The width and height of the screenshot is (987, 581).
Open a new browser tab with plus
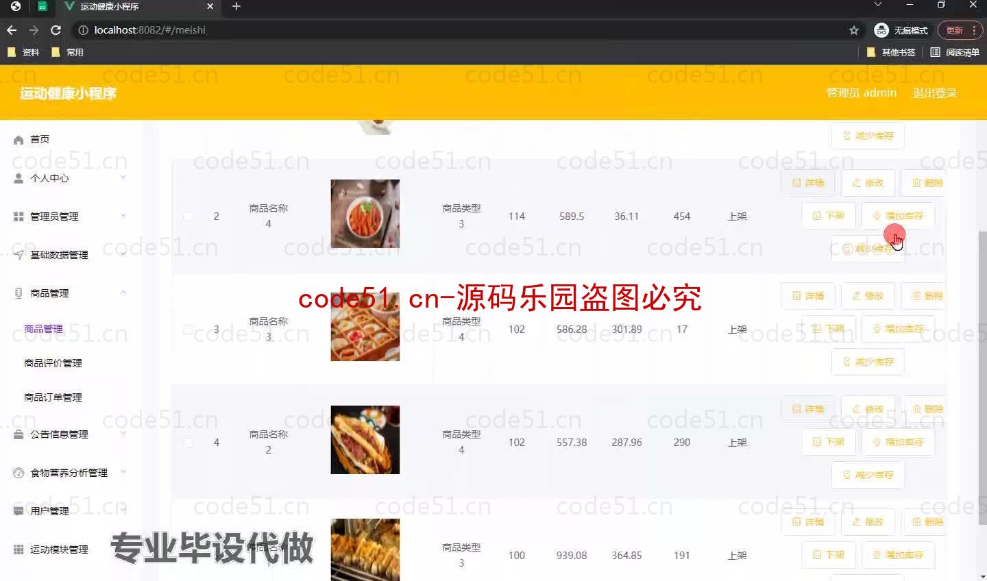point(236,6)
